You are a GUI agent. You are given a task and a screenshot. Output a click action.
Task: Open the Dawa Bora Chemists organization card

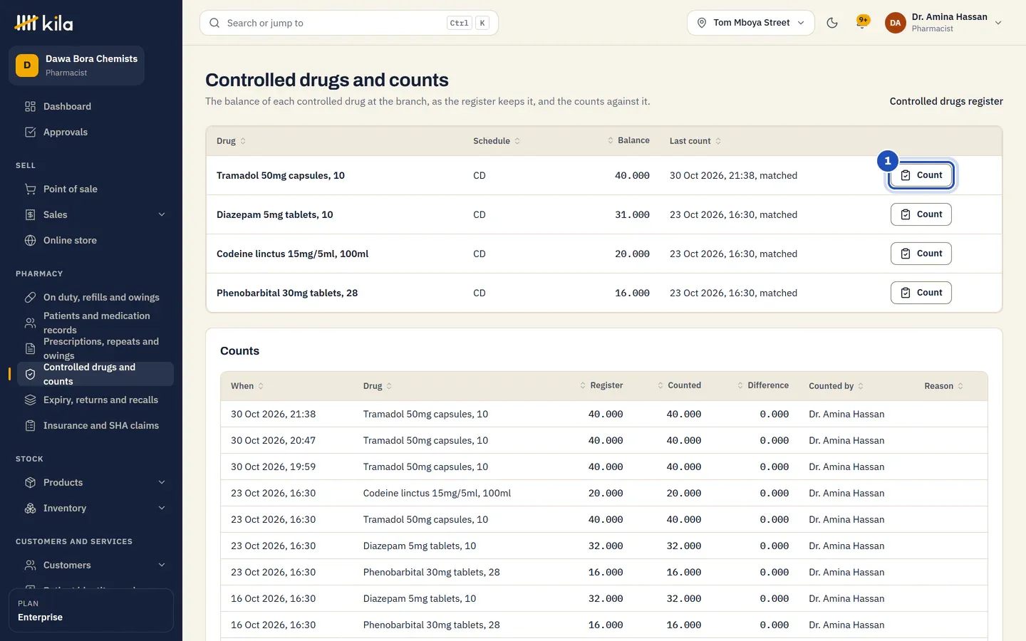[x=76, y=66]
